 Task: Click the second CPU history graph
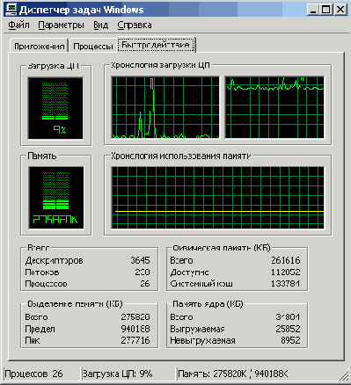[x=274, y=107]
